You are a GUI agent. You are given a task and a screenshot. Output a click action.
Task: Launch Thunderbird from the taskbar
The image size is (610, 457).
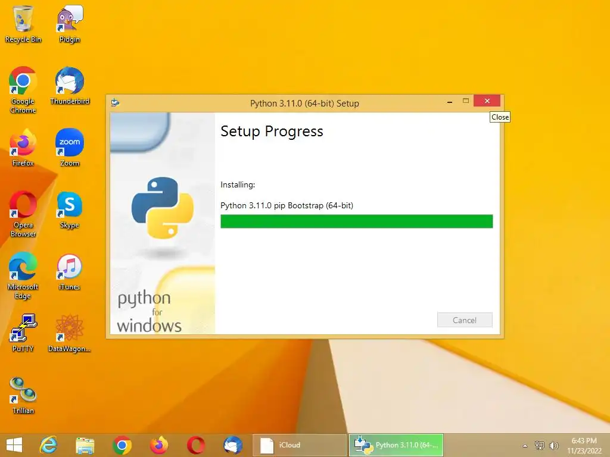click(233, 445)
